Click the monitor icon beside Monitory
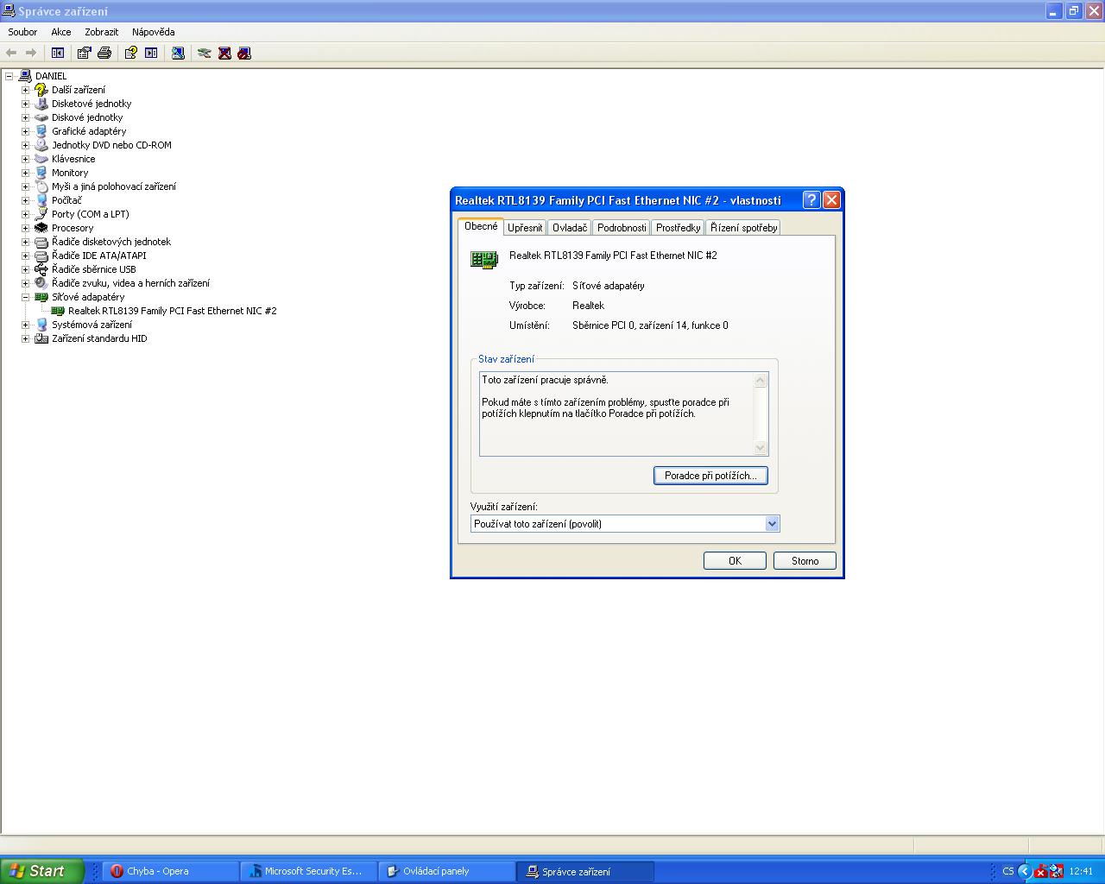The height and width of the screenshot is (884, 1105). [41, 173]
